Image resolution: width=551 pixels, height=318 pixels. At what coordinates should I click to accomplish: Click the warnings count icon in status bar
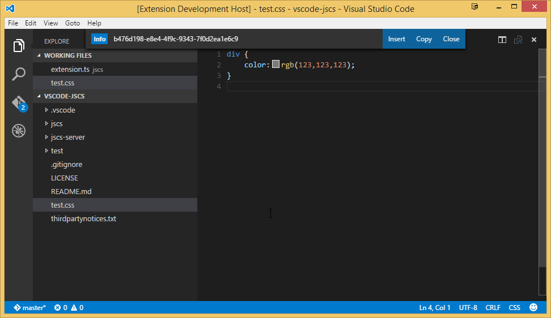point(77,307)
